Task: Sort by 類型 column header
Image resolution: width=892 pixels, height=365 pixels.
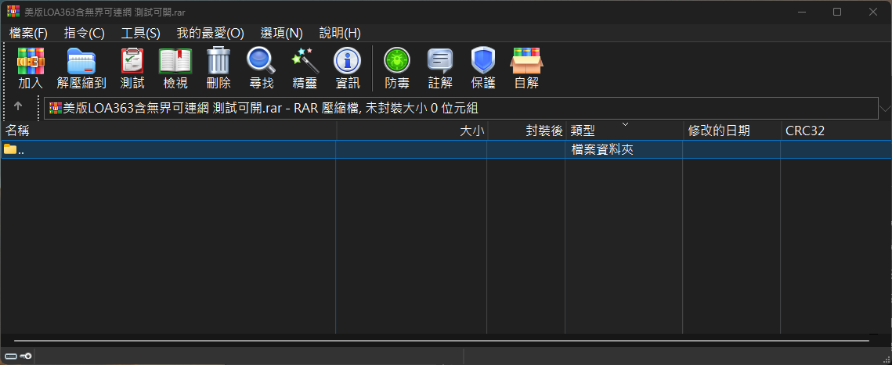Action: coord(625,131)
